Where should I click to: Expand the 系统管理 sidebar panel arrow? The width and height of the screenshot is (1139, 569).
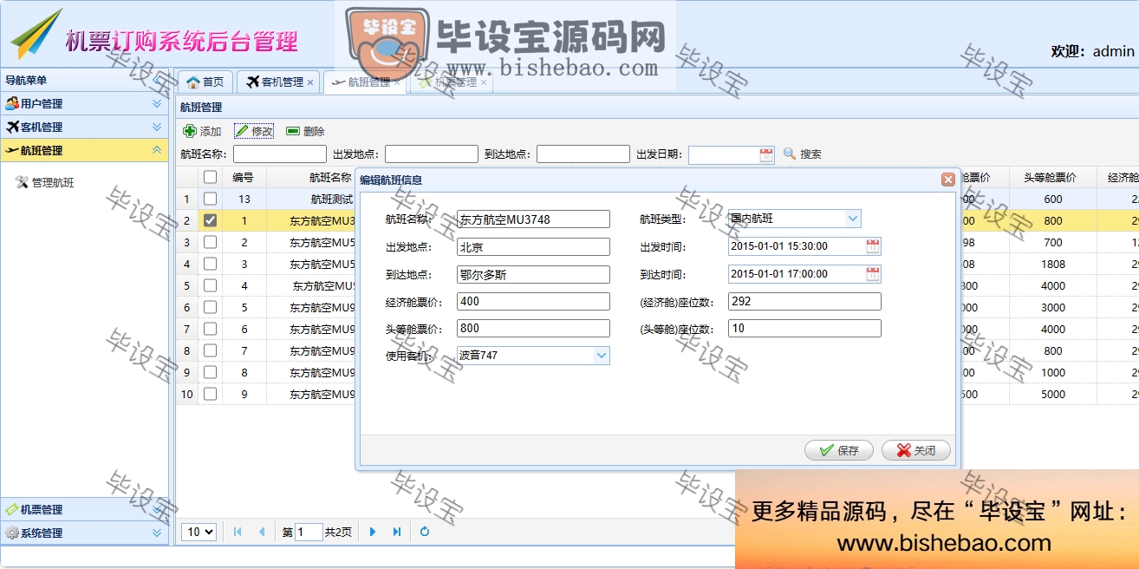point(157,533)
